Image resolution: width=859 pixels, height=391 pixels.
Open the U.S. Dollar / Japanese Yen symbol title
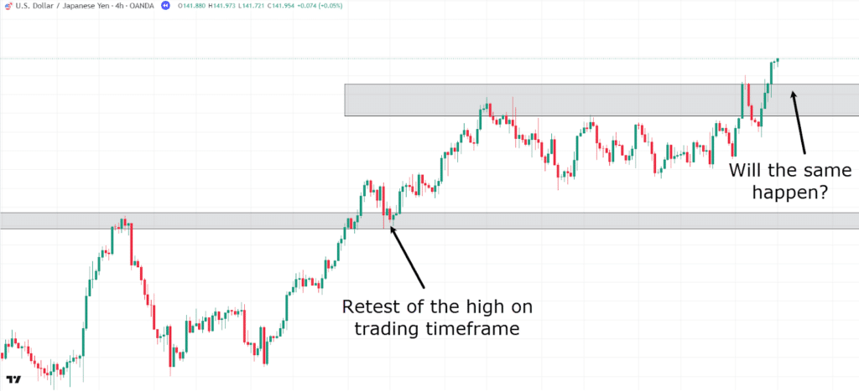coord(65,6)
